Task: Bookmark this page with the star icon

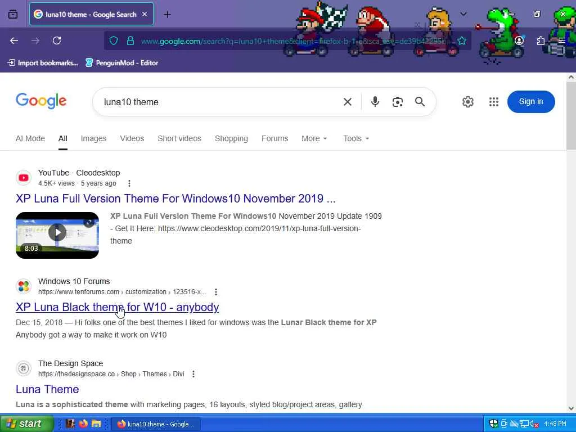Action: (x=462, y=40)
